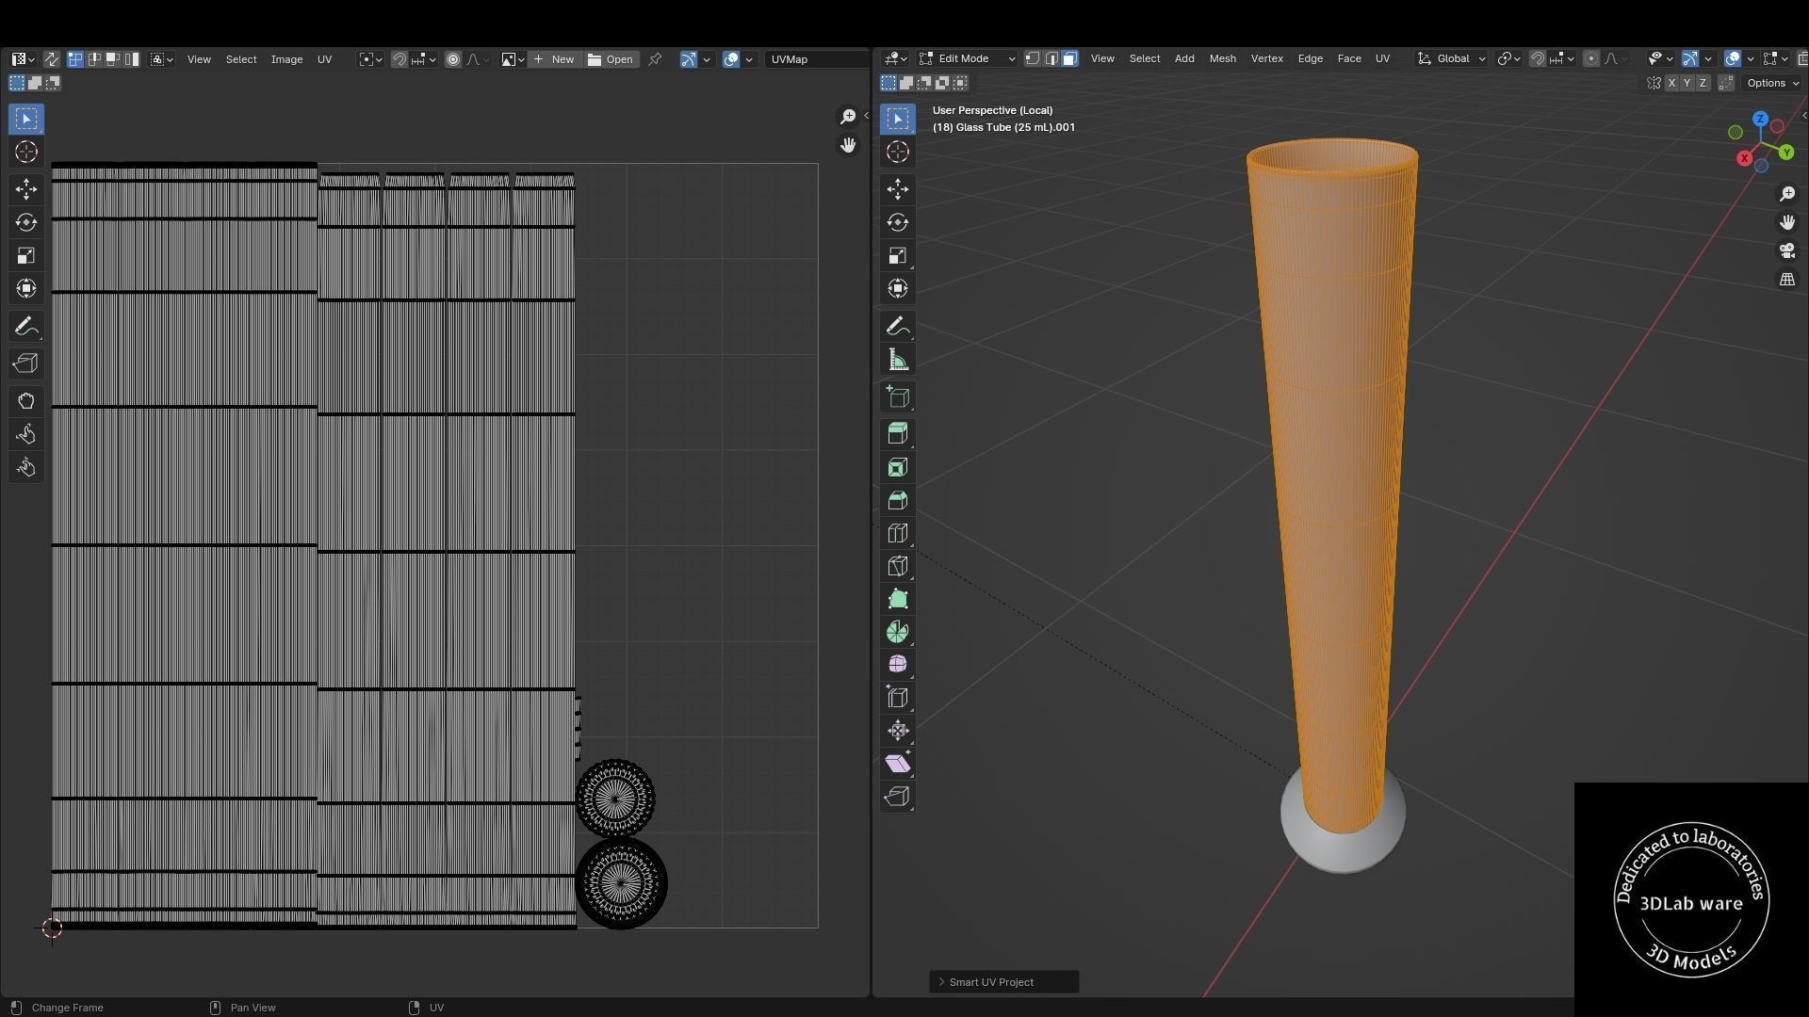Toggle Z mirror axis button
The width and height of the screenshot is (1809, 1017).
tap(1703, 83)
